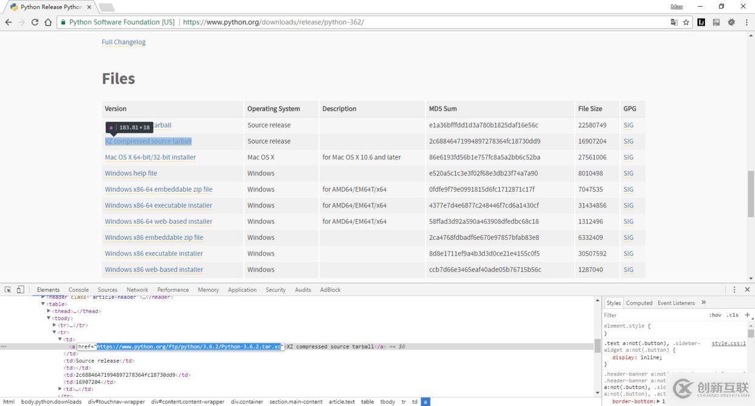Open the browser home page
Screen dimensions: 755x406
pos(48,22)
